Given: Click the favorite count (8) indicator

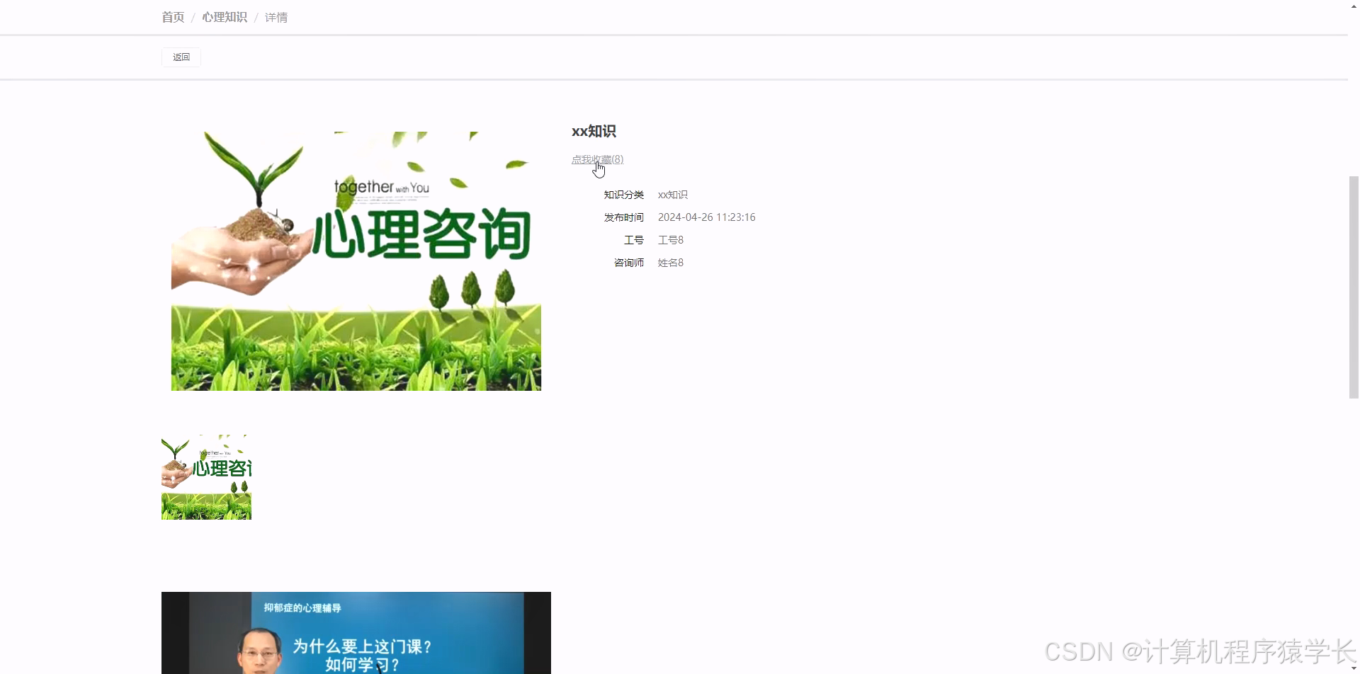Looking at the screenshot, I should click(x=617, y=159).
